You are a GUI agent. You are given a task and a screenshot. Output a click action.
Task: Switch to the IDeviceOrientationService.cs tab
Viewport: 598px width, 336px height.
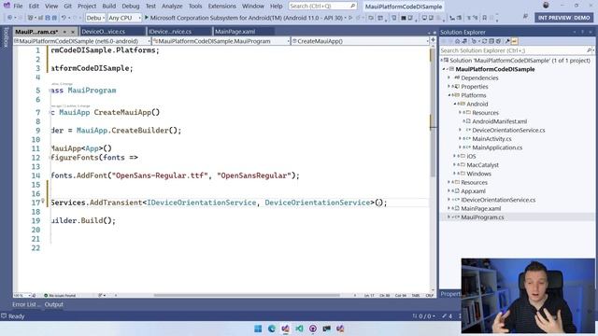tap(179, 32)
